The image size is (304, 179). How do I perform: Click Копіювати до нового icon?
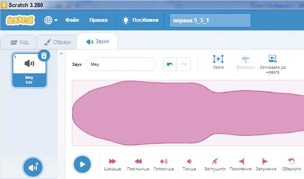click(x=273, y=58)
